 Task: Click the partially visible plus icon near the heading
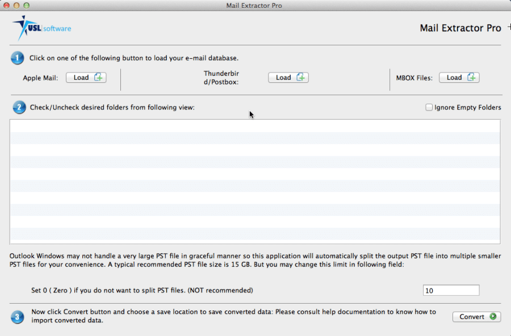(509, 27)
